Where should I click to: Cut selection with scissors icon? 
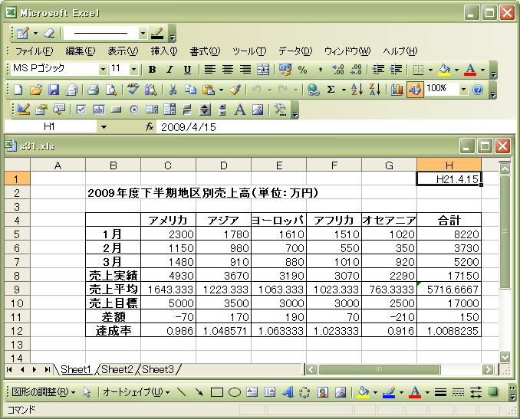tap(173, 90)
